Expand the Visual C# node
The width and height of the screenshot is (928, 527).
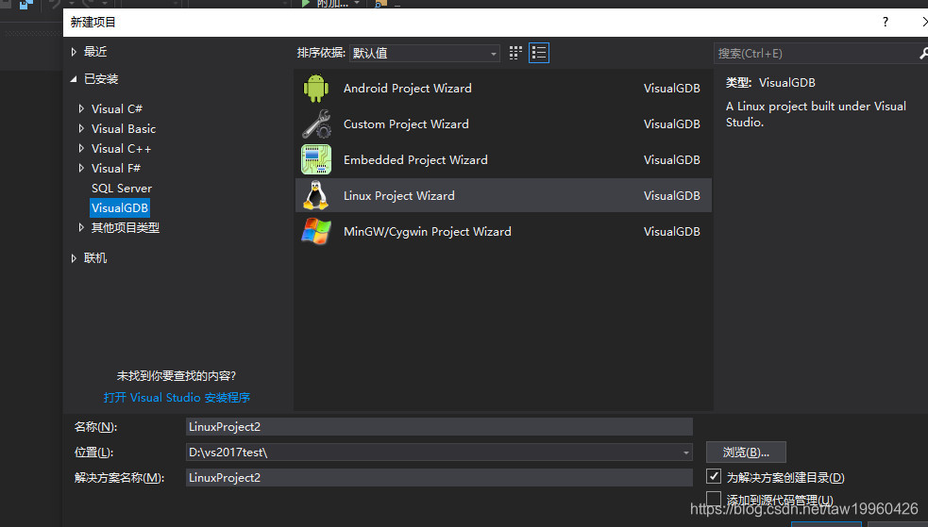click(81, 108)
